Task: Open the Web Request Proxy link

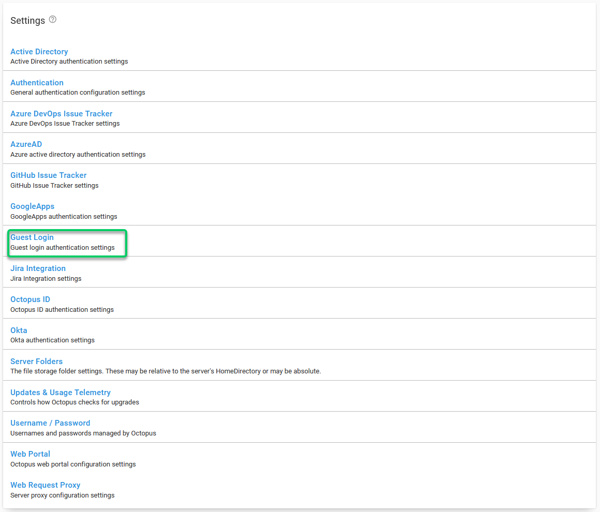Action: coord(45,485)
